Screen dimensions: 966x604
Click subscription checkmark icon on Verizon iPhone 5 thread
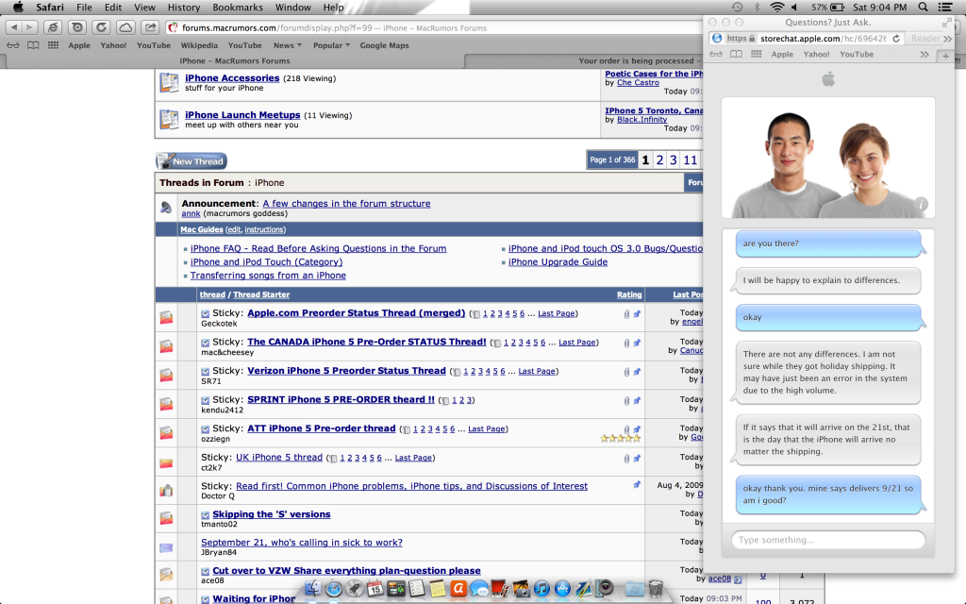point(205,372)
